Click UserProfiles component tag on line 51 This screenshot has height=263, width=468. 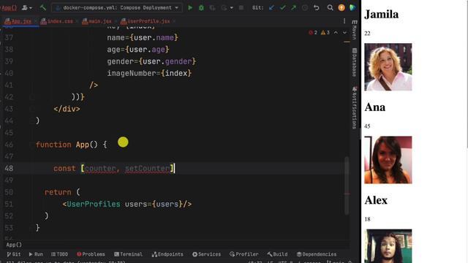click(94, 204)
